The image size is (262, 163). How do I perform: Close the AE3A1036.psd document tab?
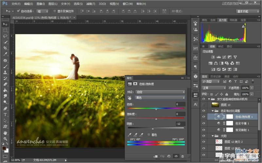pyautogui.click(x=74, y=17)
